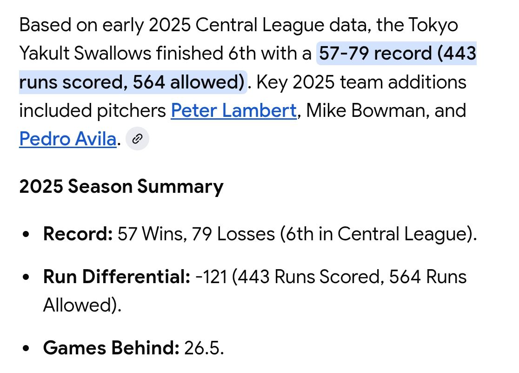Click the bullet point before Run Differential

coord(27,277)
